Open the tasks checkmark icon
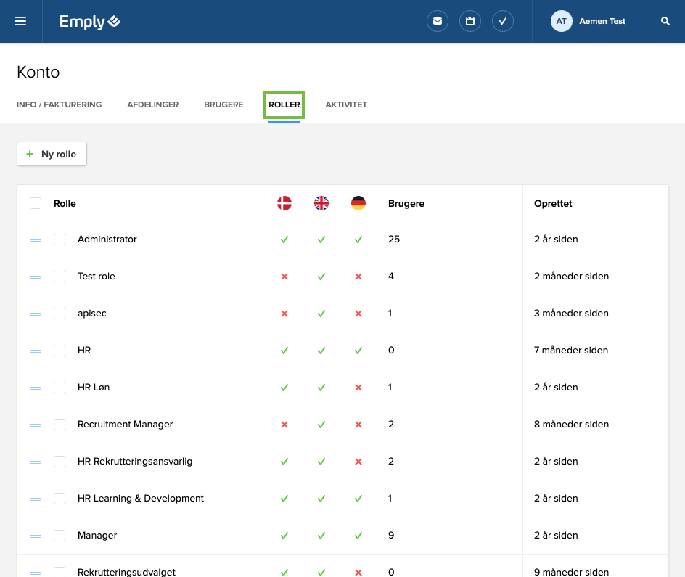The width and height of the screenshot is (685, 577). tap(503, 21)
